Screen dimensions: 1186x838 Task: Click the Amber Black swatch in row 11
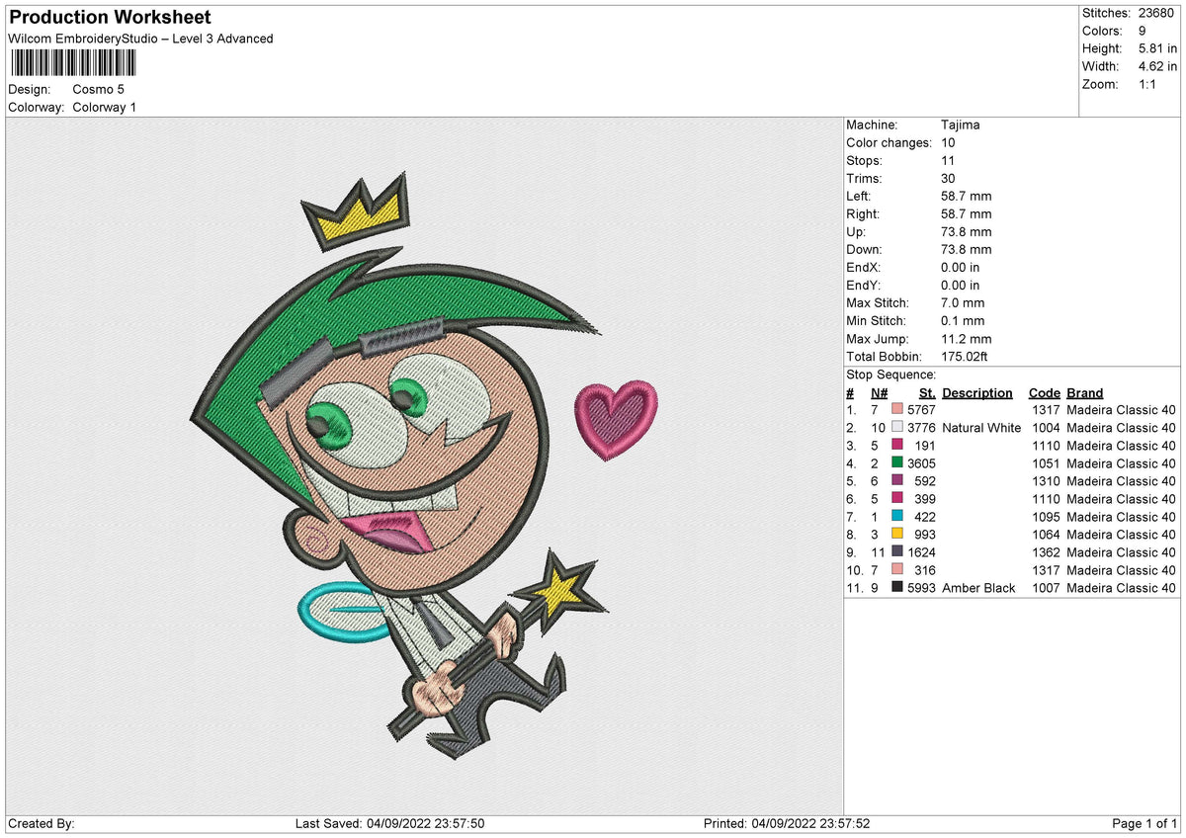pyautogui.click(x=897, y=587)
